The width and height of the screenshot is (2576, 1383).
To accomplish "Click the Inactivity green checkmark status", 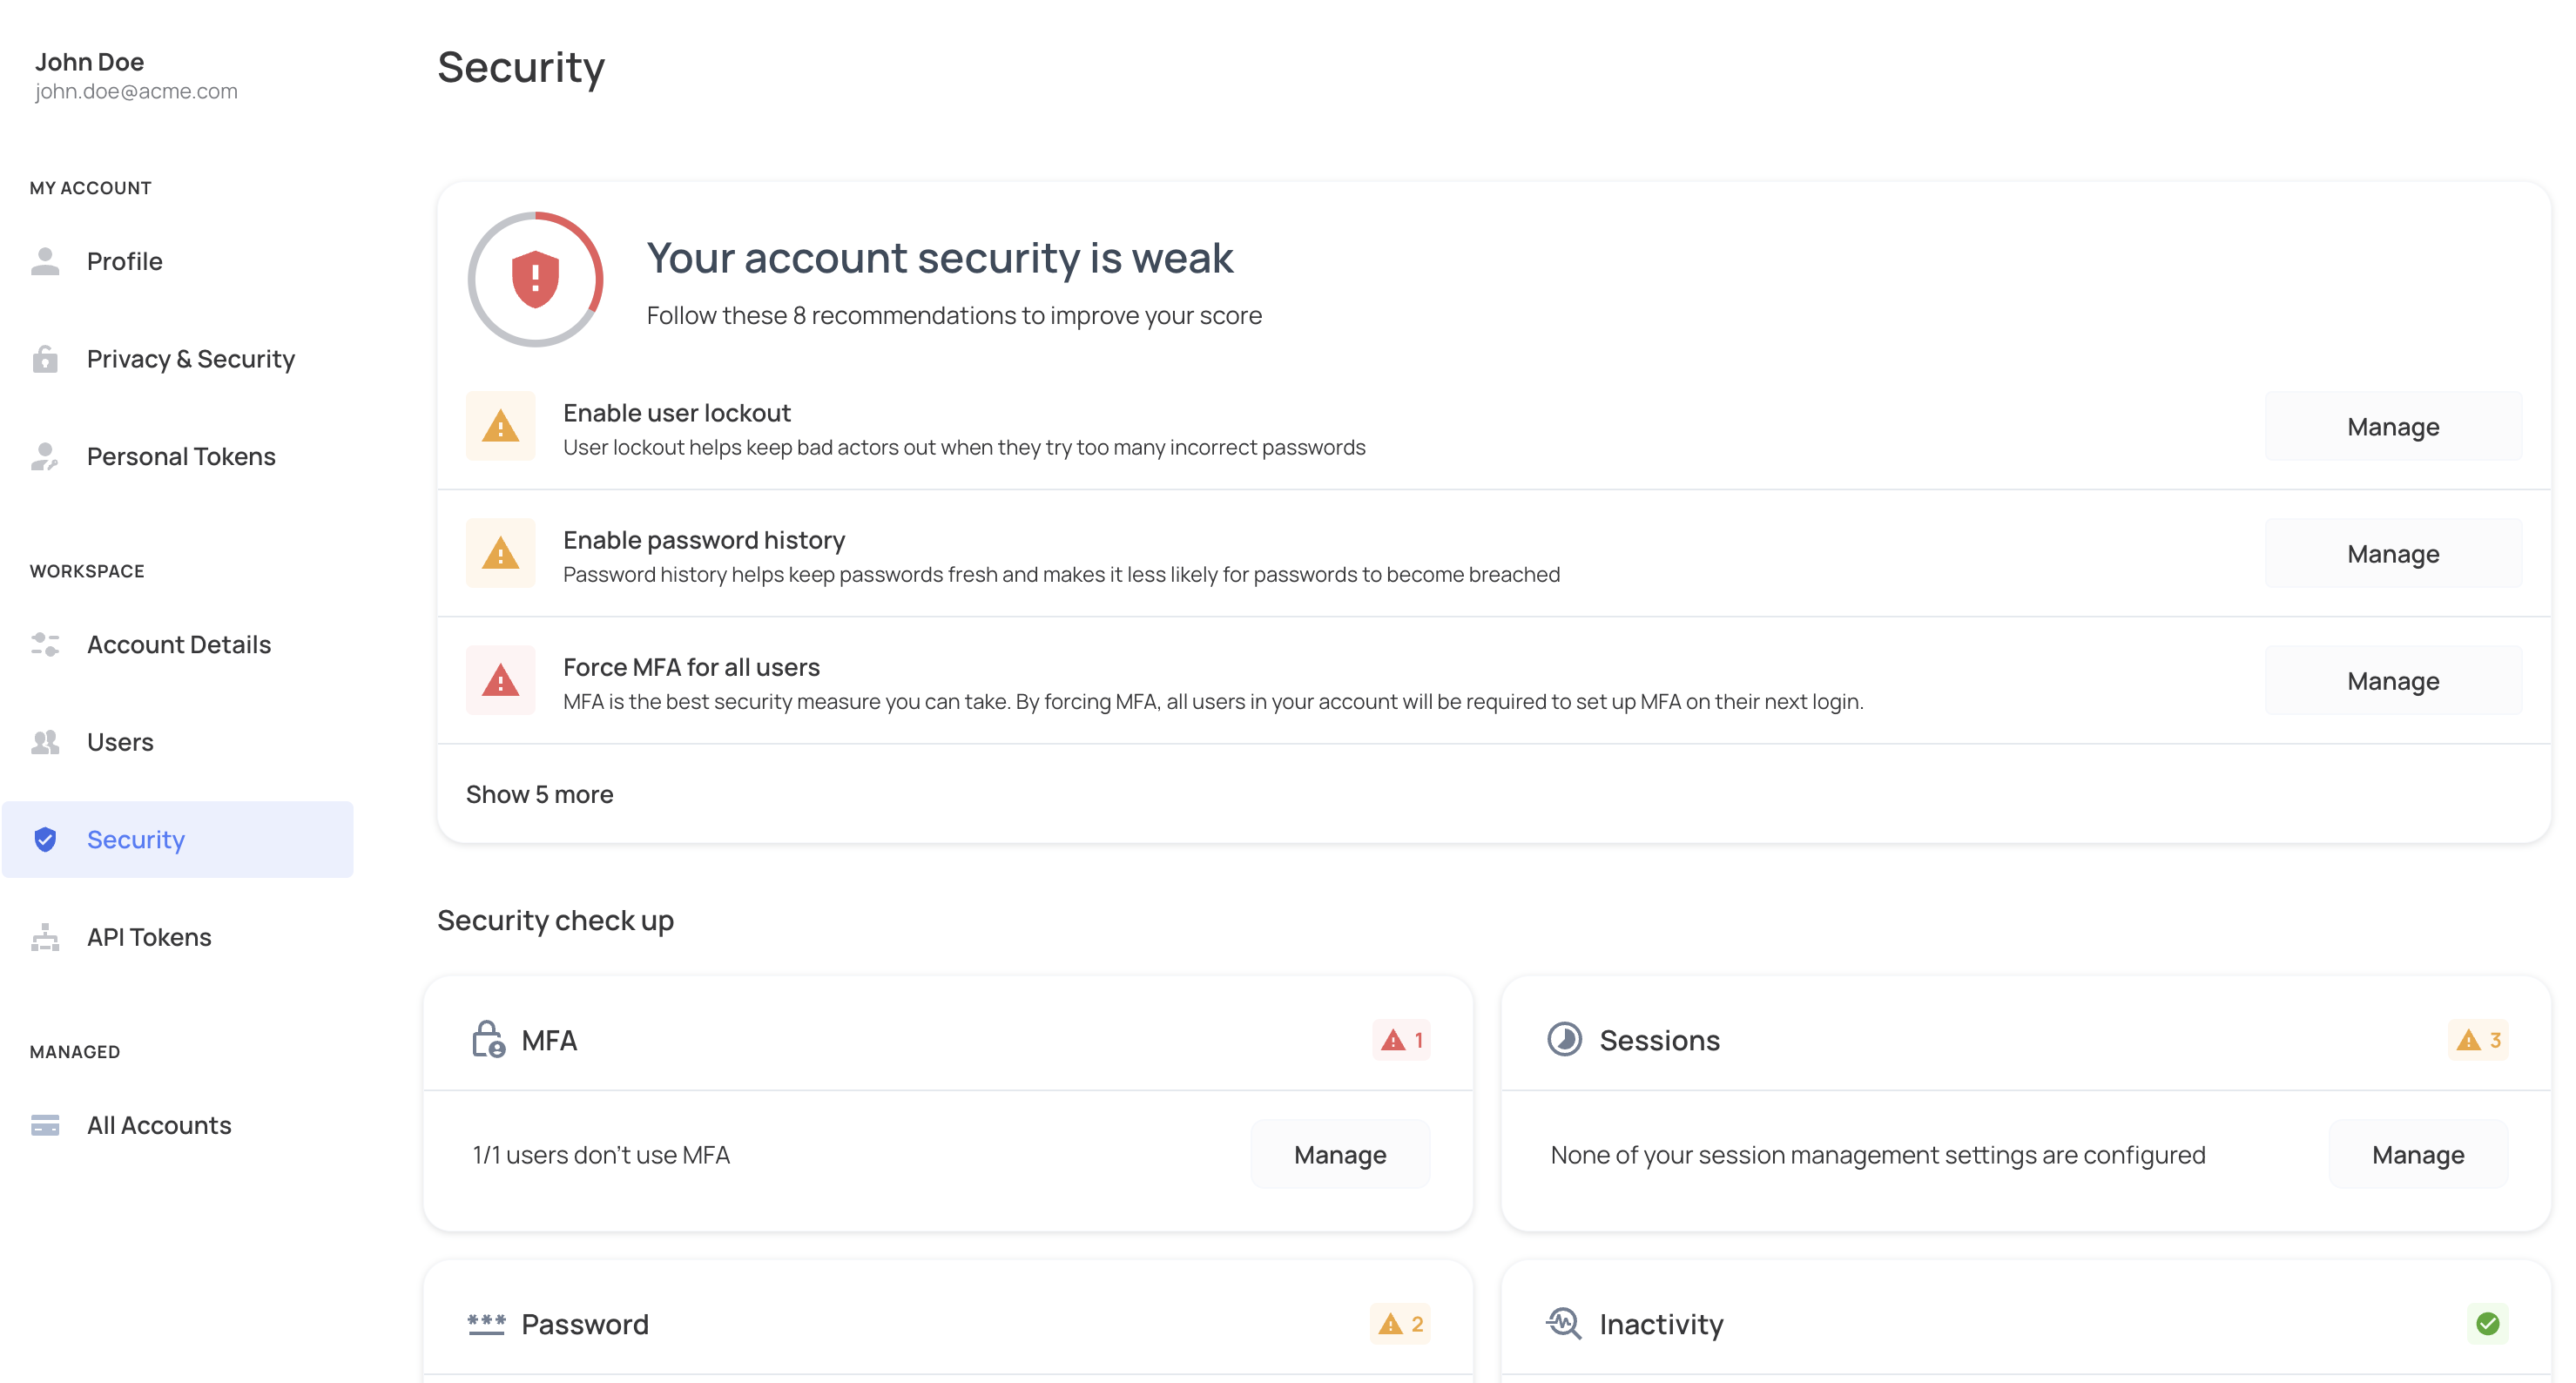I will 2487,1324.
